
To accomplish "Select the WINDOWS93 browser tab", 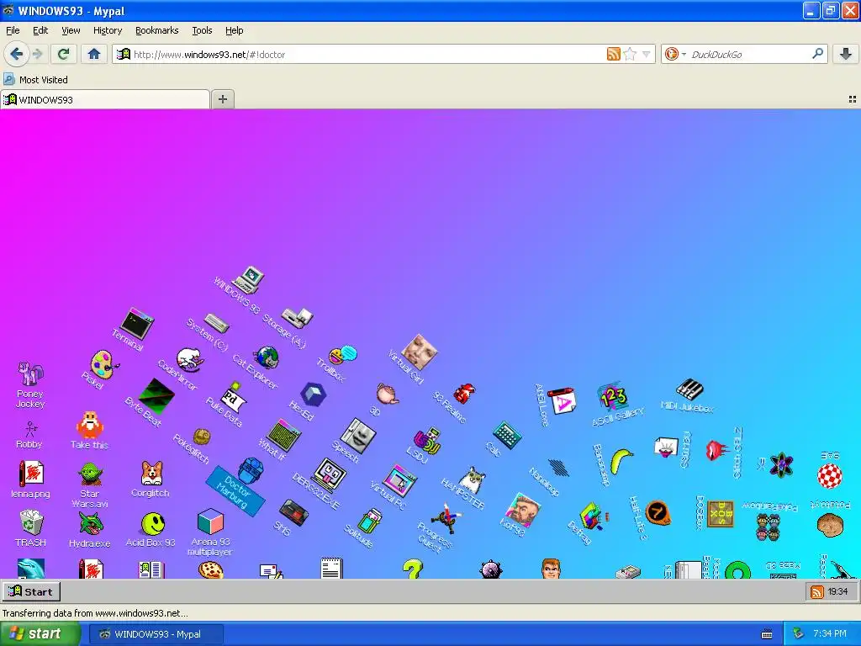I will coord(104,99).
